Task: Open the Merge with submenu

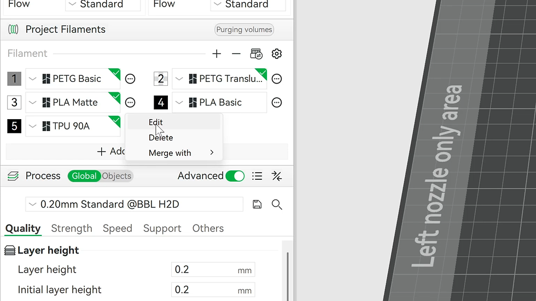Action: point(174,153)
